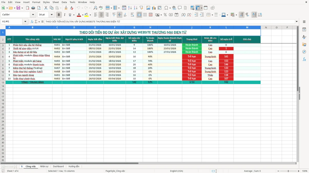Apply the yellow background color swatch
Screen dimensions: 309x173
pos(87,15)
